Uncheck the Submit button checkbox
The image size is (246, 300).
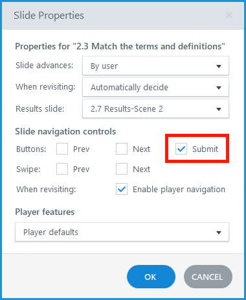(181, 149)
